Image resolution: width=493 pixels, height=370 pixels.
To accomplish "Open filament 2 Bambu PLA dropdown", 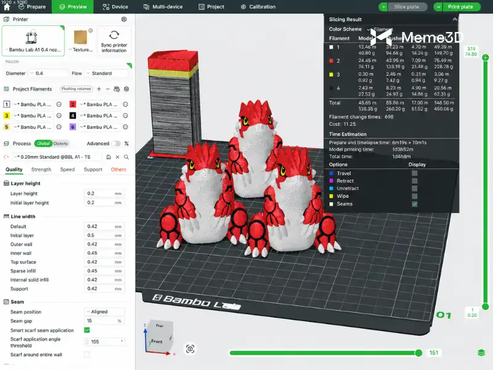I will tap(99, 104).
